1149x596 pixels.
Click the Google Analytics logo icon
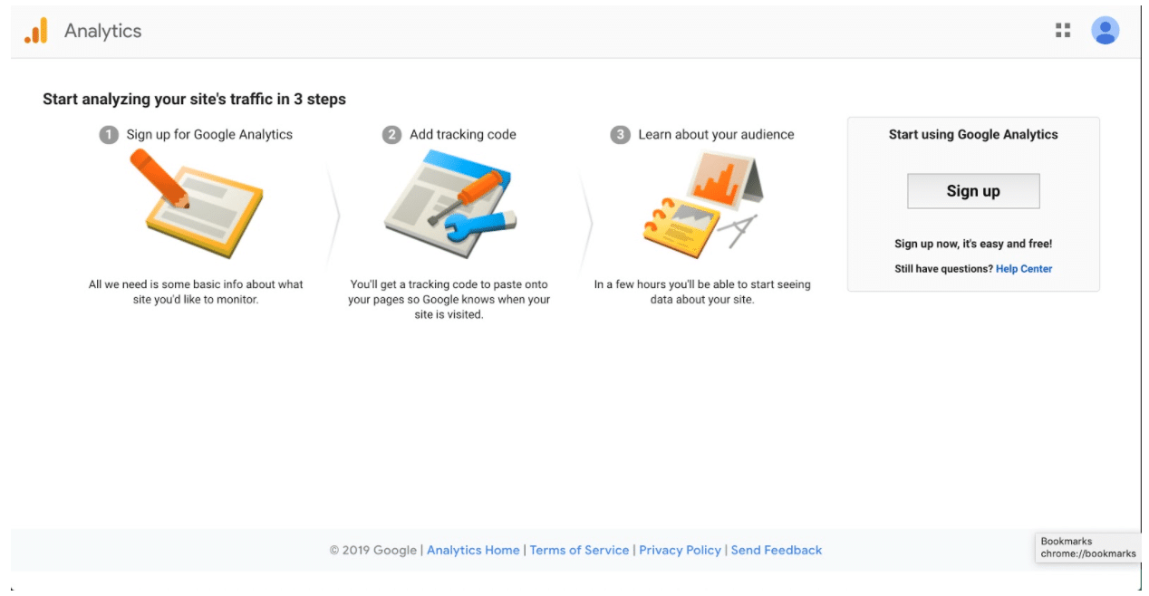click(36, 31)
